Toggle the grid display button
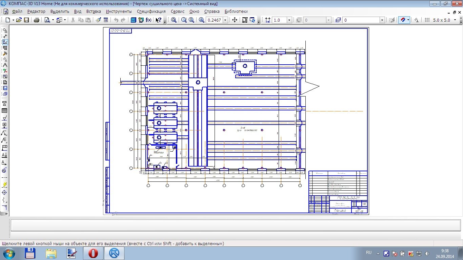The width and height of the screenshot is (463, 260). point(427,20)
